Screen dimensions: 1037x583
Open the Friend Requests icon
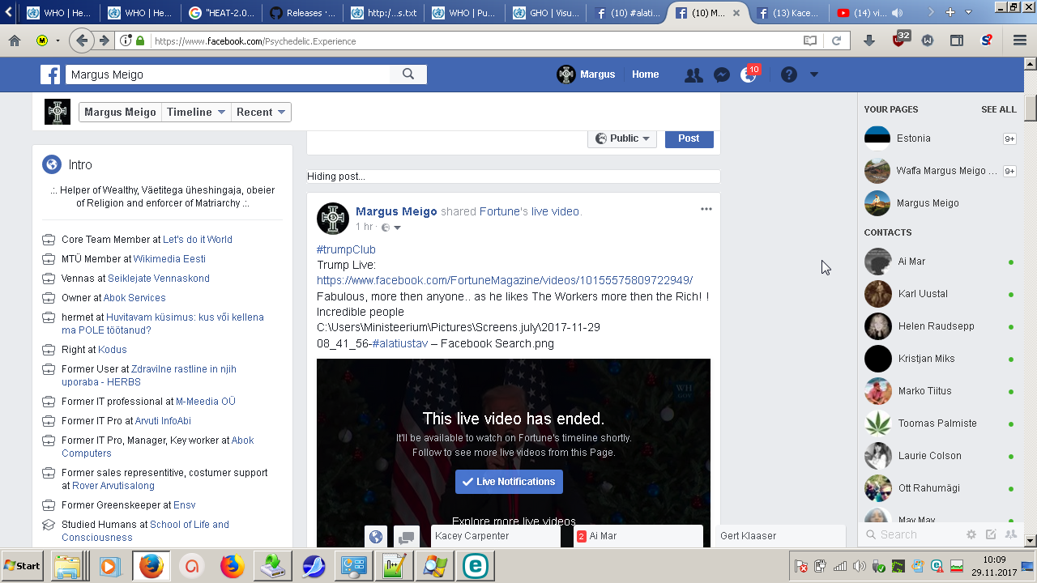click(x=693, y=74)
